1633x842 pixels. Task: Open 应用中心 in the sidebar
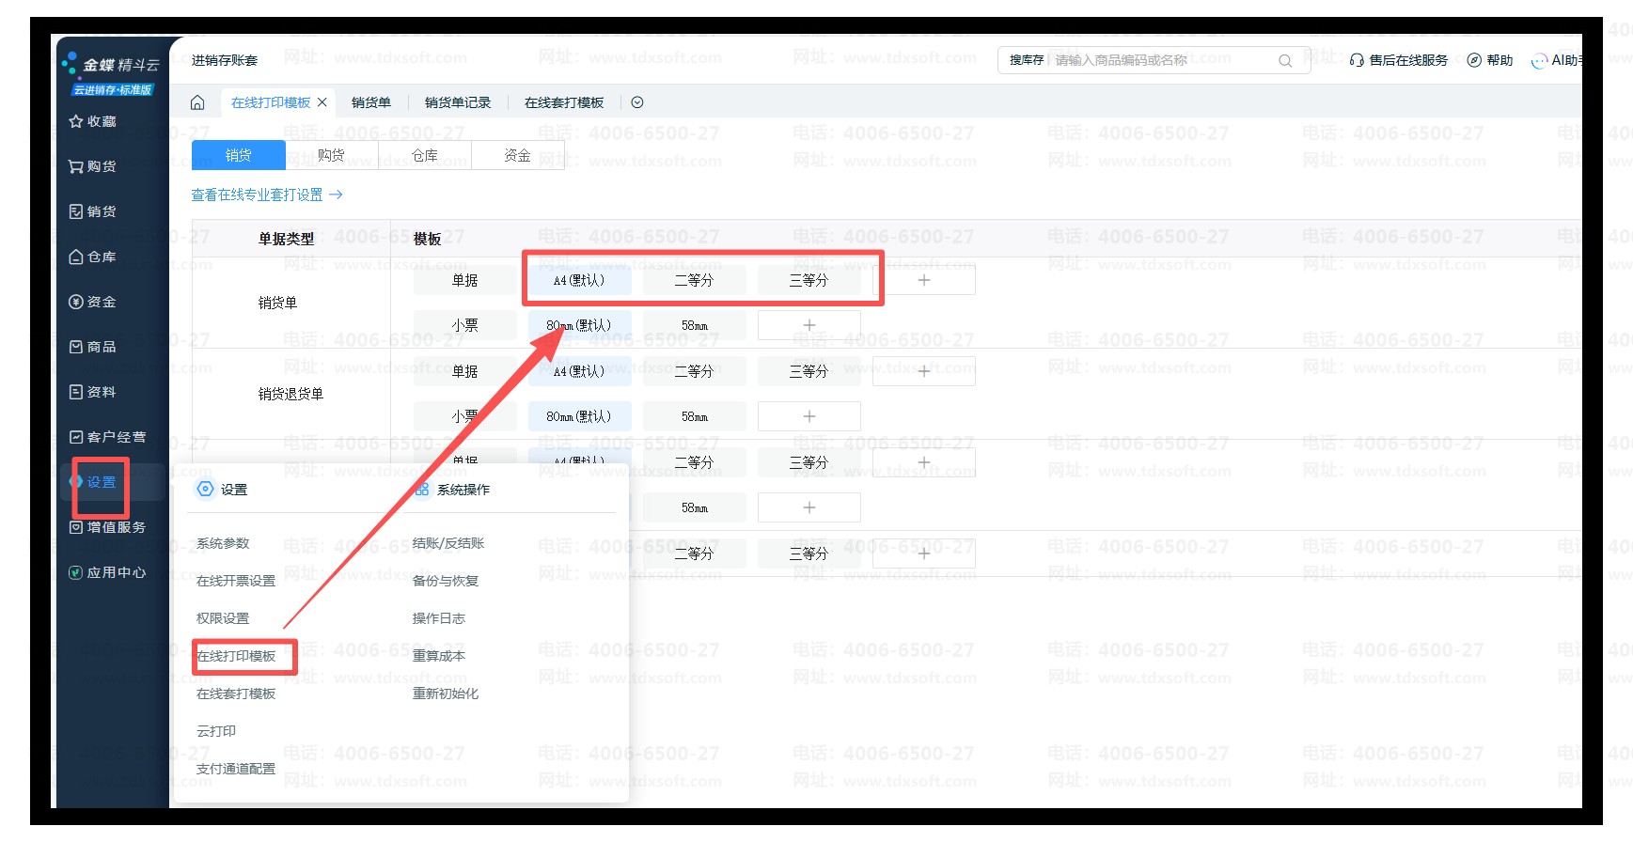pos(107,572)
